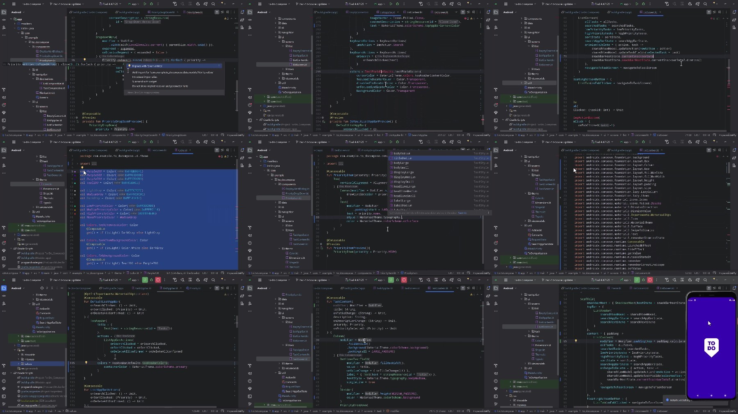Choose 'Surround with widget' in the intention popup
This screenshot has height=414, width=738.
point(144,81)
